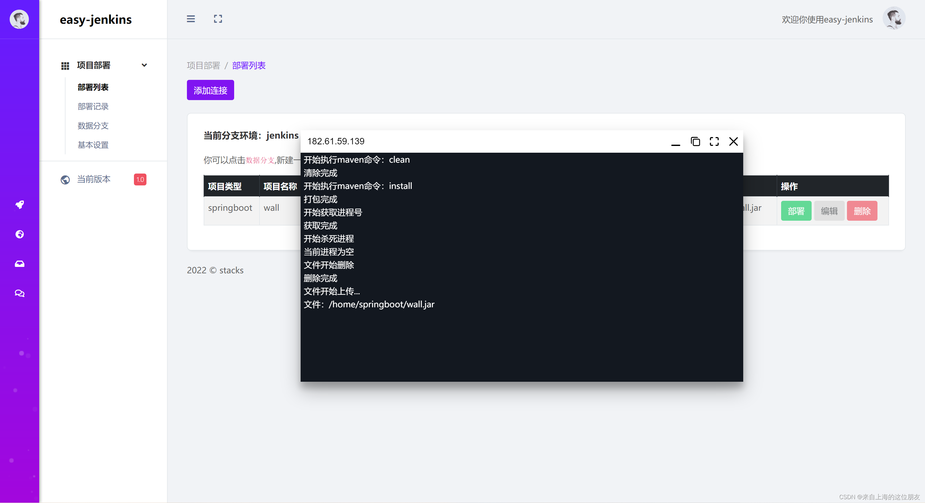Image resolution: width=925 pixels, height=503 pixels.
Task: Click the log line 当前进程为空
Action: point(329,252)
